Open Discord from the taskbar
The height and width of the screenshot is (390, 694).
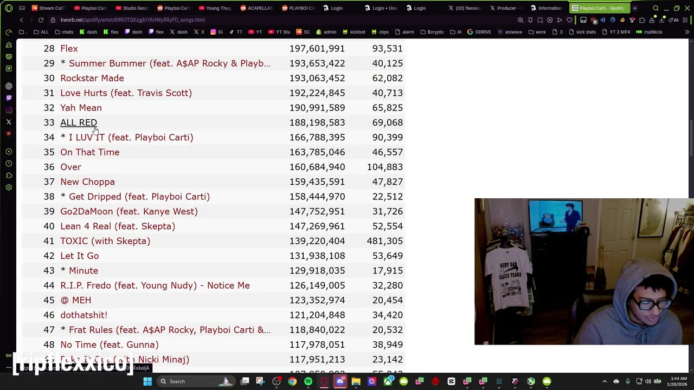340,381
